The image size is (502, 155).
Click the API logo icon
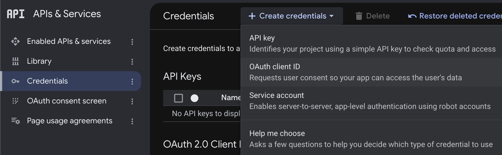(x=16, y=14)
